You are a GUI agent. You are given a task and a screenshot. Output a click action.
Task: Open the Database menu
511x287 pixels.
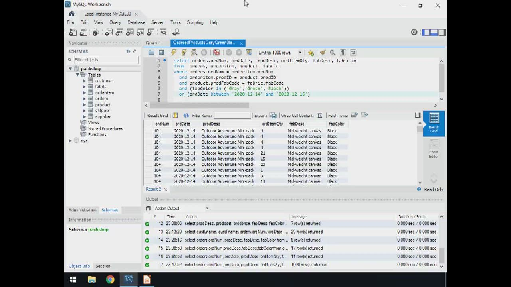click(x=136, y=22)
